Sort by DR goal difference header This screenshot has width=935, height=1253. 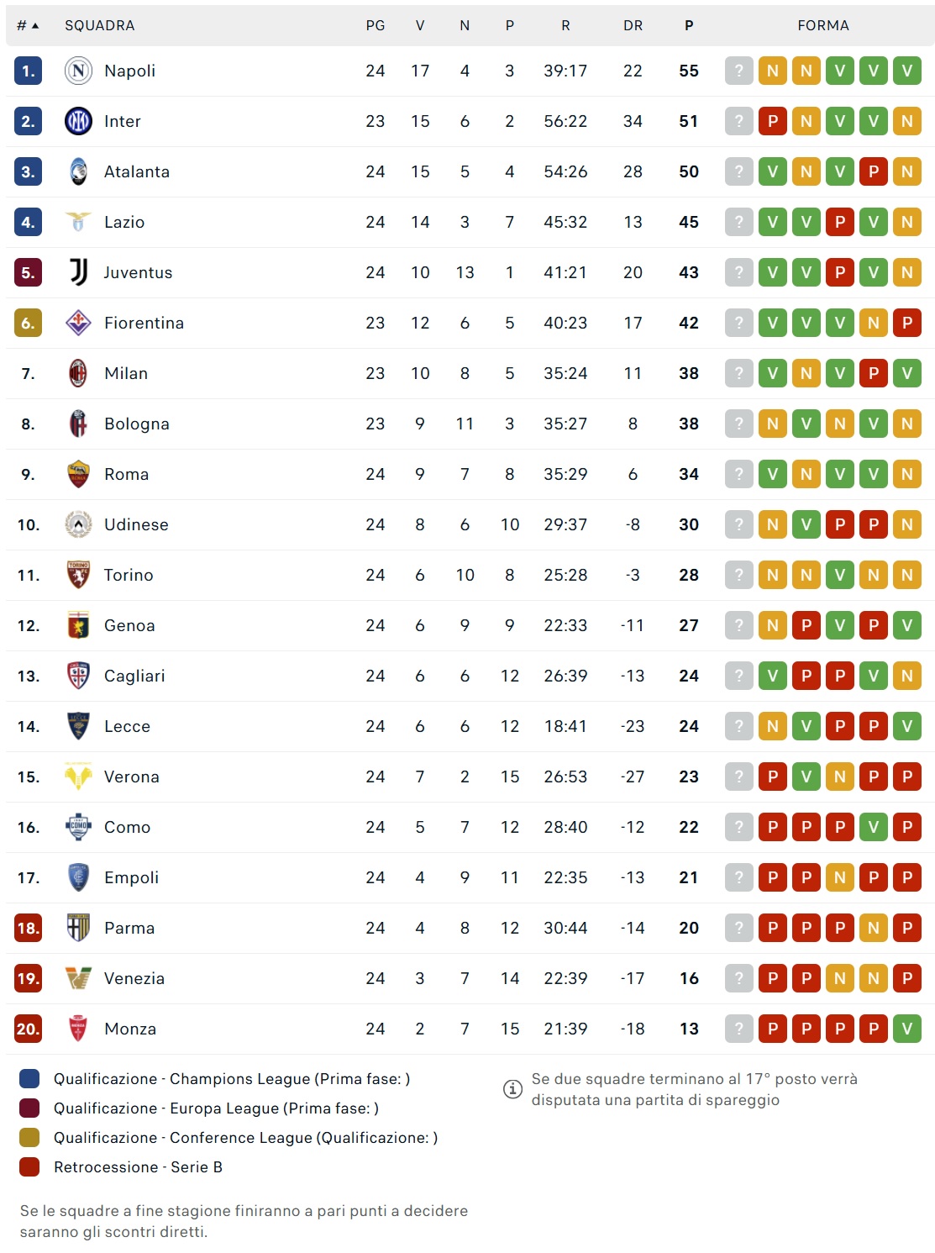click(x=633, y=25)
